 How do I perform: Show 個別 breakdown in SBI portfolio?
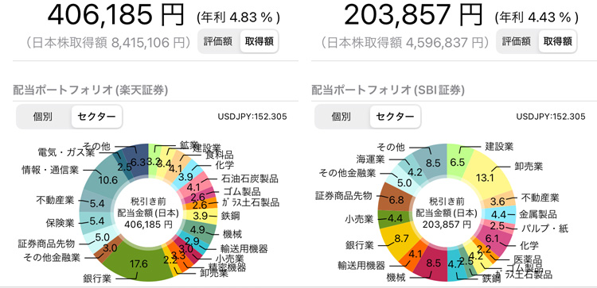click(341, 117)
